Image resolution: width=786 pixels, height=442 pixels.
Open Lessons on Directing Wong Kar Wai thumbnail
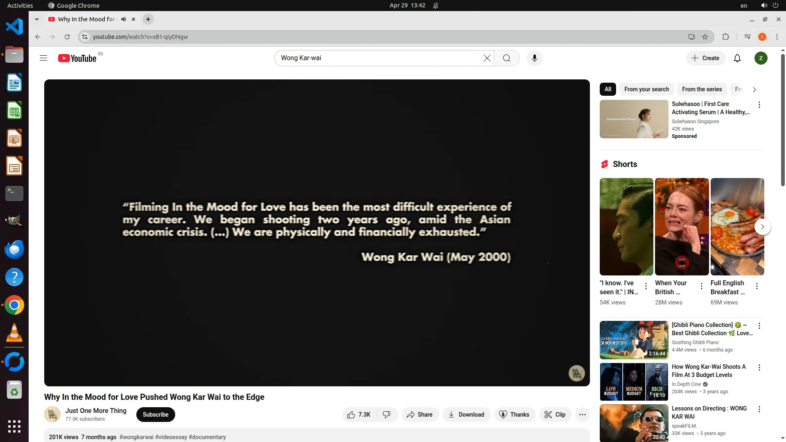(634, 423)
